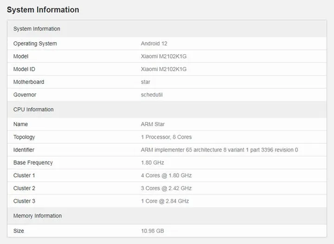
Task: Select the '10.98 GB' memory size value
Action: pyautogui.click(x=153, y=231)
